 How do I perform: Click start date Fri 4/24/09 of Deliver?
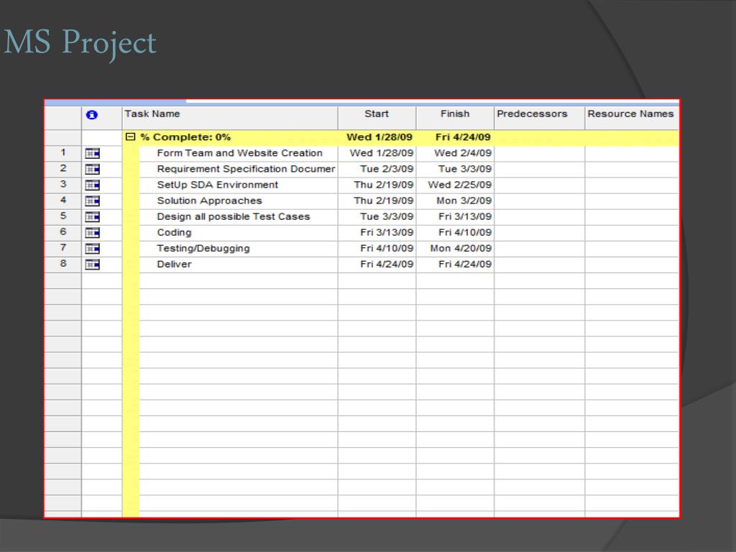387,264
